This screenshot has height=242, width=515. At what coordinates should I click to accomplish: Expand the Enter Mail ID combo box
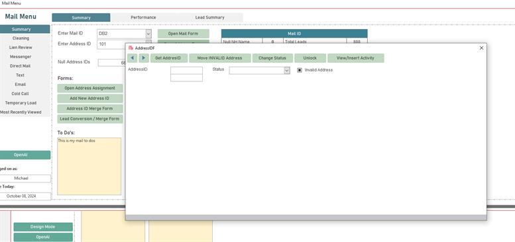pyautogui.click(x=148, y=34)
